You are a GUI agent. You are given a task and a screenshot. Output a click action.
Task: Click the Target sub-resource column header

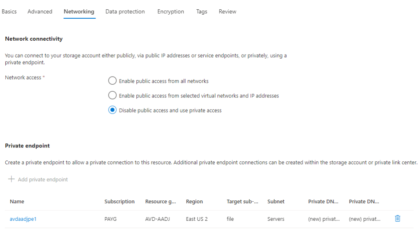(242, 202)
